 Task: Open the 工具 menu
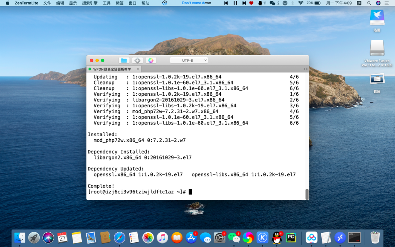tap(106, 3)
